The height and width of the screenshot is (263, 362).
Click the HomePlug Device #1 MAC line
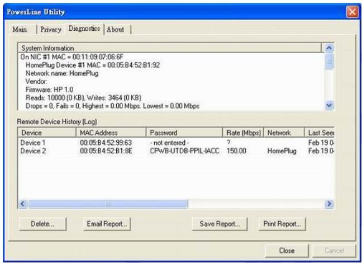93,65
